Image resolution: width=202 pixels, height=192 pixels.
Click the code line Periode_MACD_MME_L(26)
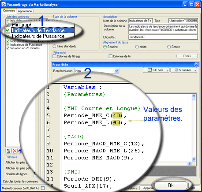point(104,151)
